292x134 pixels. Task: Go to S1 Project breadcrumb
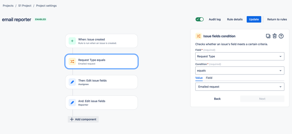pyautogui.click(x=25, y=6)
